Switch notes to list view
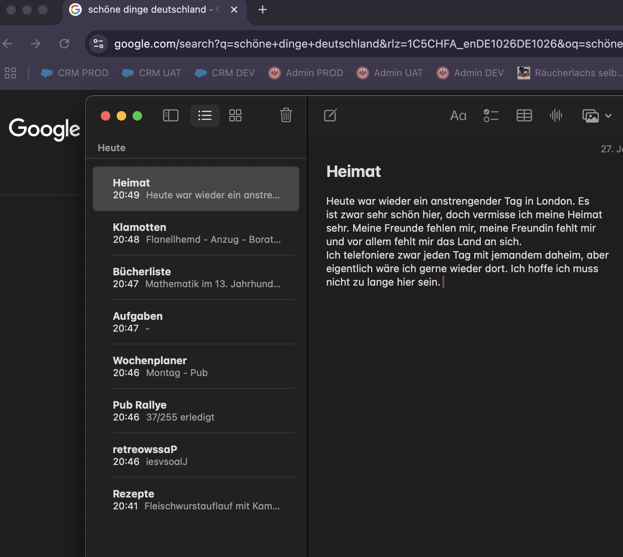This screenshot has width=623, height=557. [205, 115]
